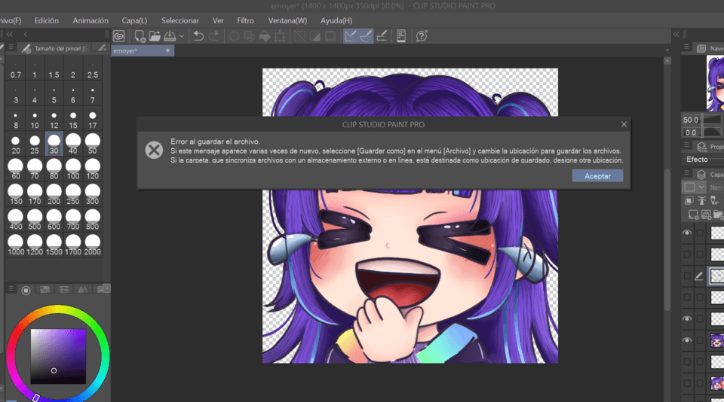Toggle Snap to ruler

pos(351,36)
